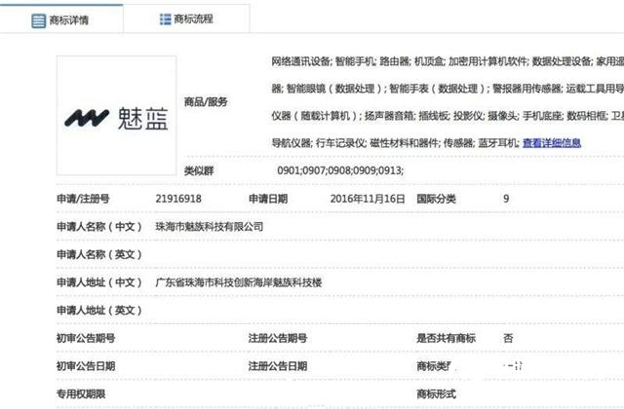Click the 国际分类 label
This screenshot has height=409, width=624.
[x=436, y=199]
